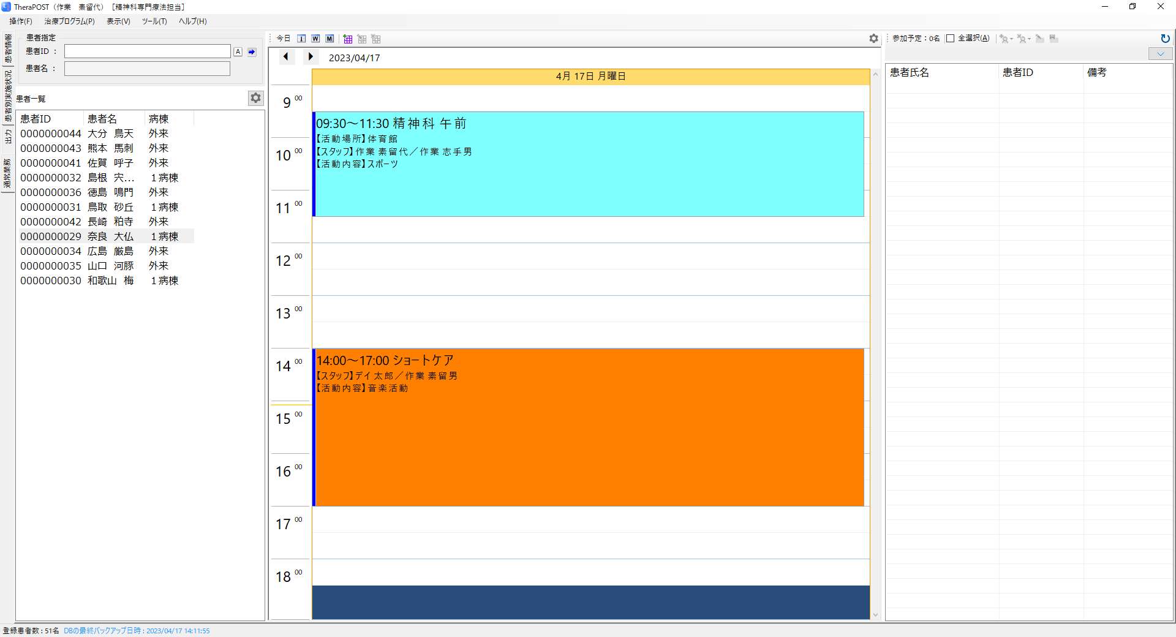Screen dimensions: 1176x637
Task: Select patient row 0000000041 佐賀 呼子
Action: click(105, 163)
